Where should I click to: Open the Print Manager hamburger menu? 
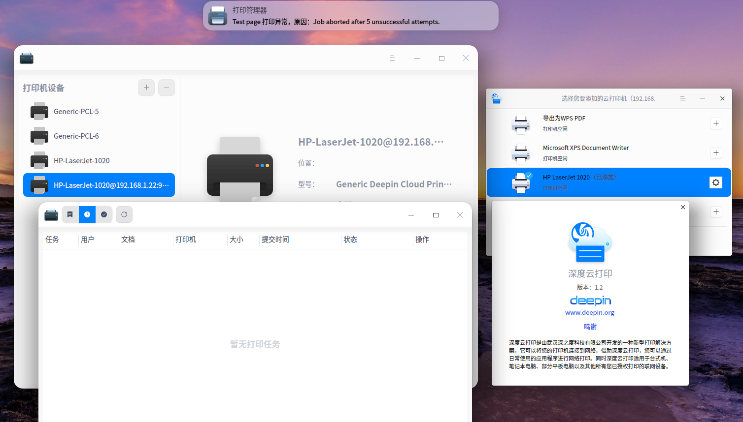(392, 58)
